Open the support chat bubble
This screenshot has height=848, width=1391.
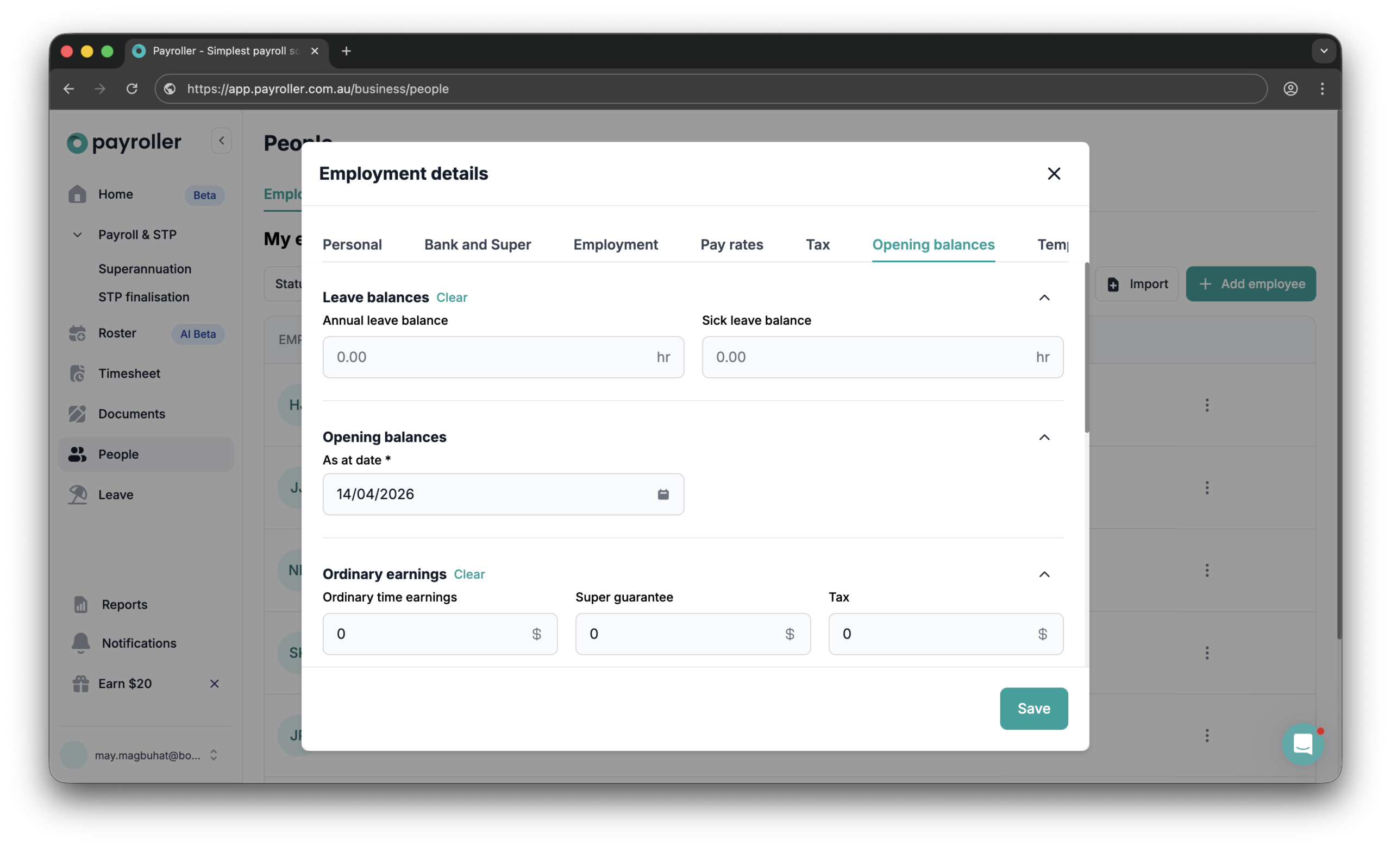pyautogui.click(x=1303, y=744)
